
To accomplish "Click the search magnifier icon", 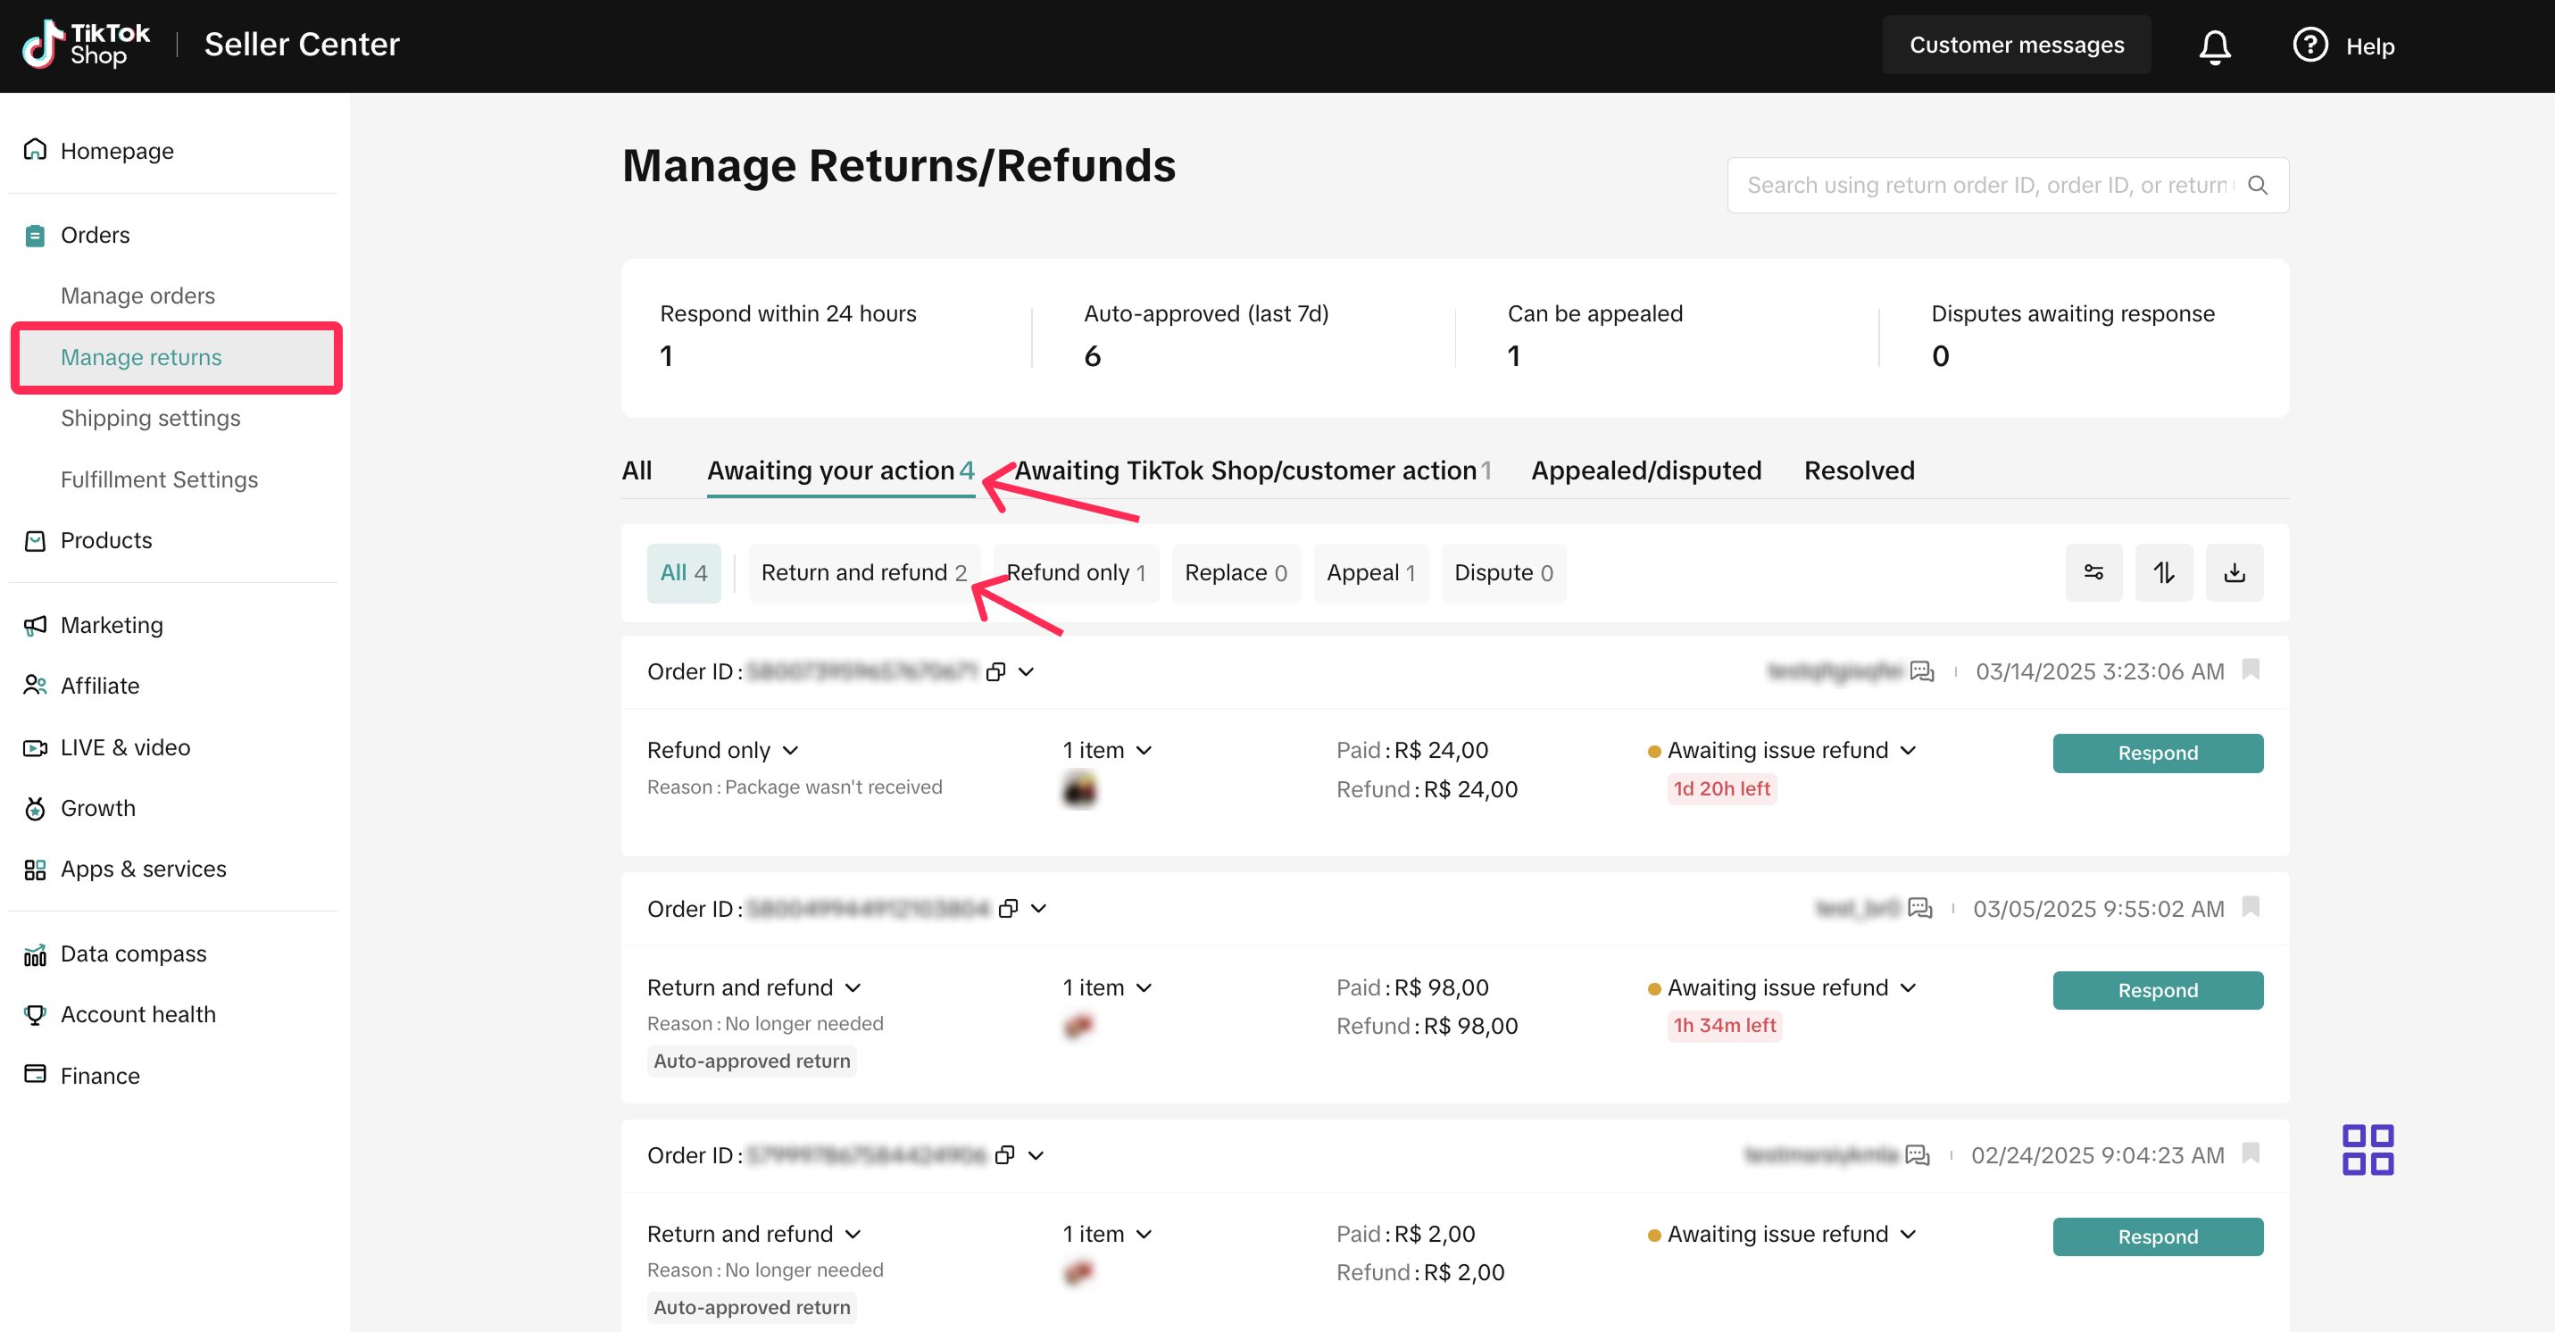I will tap(2258, 186).
